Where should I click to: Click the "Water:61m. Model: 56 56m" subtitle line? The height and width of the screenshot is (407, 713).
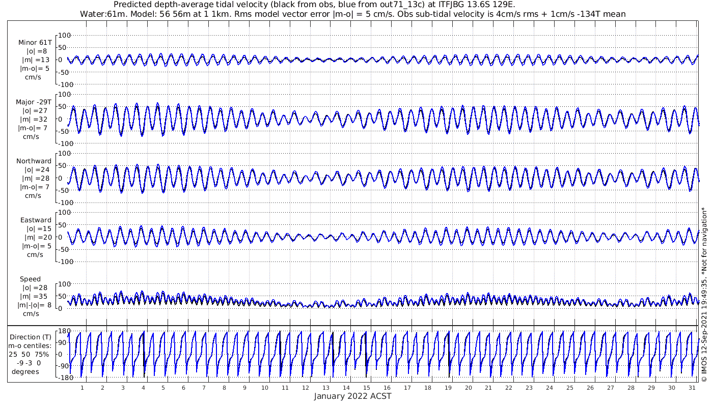(353, 14)
